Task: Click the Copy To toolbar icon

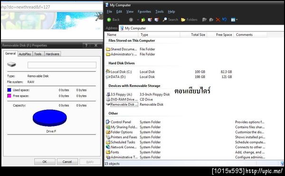Action: [211, 20]
